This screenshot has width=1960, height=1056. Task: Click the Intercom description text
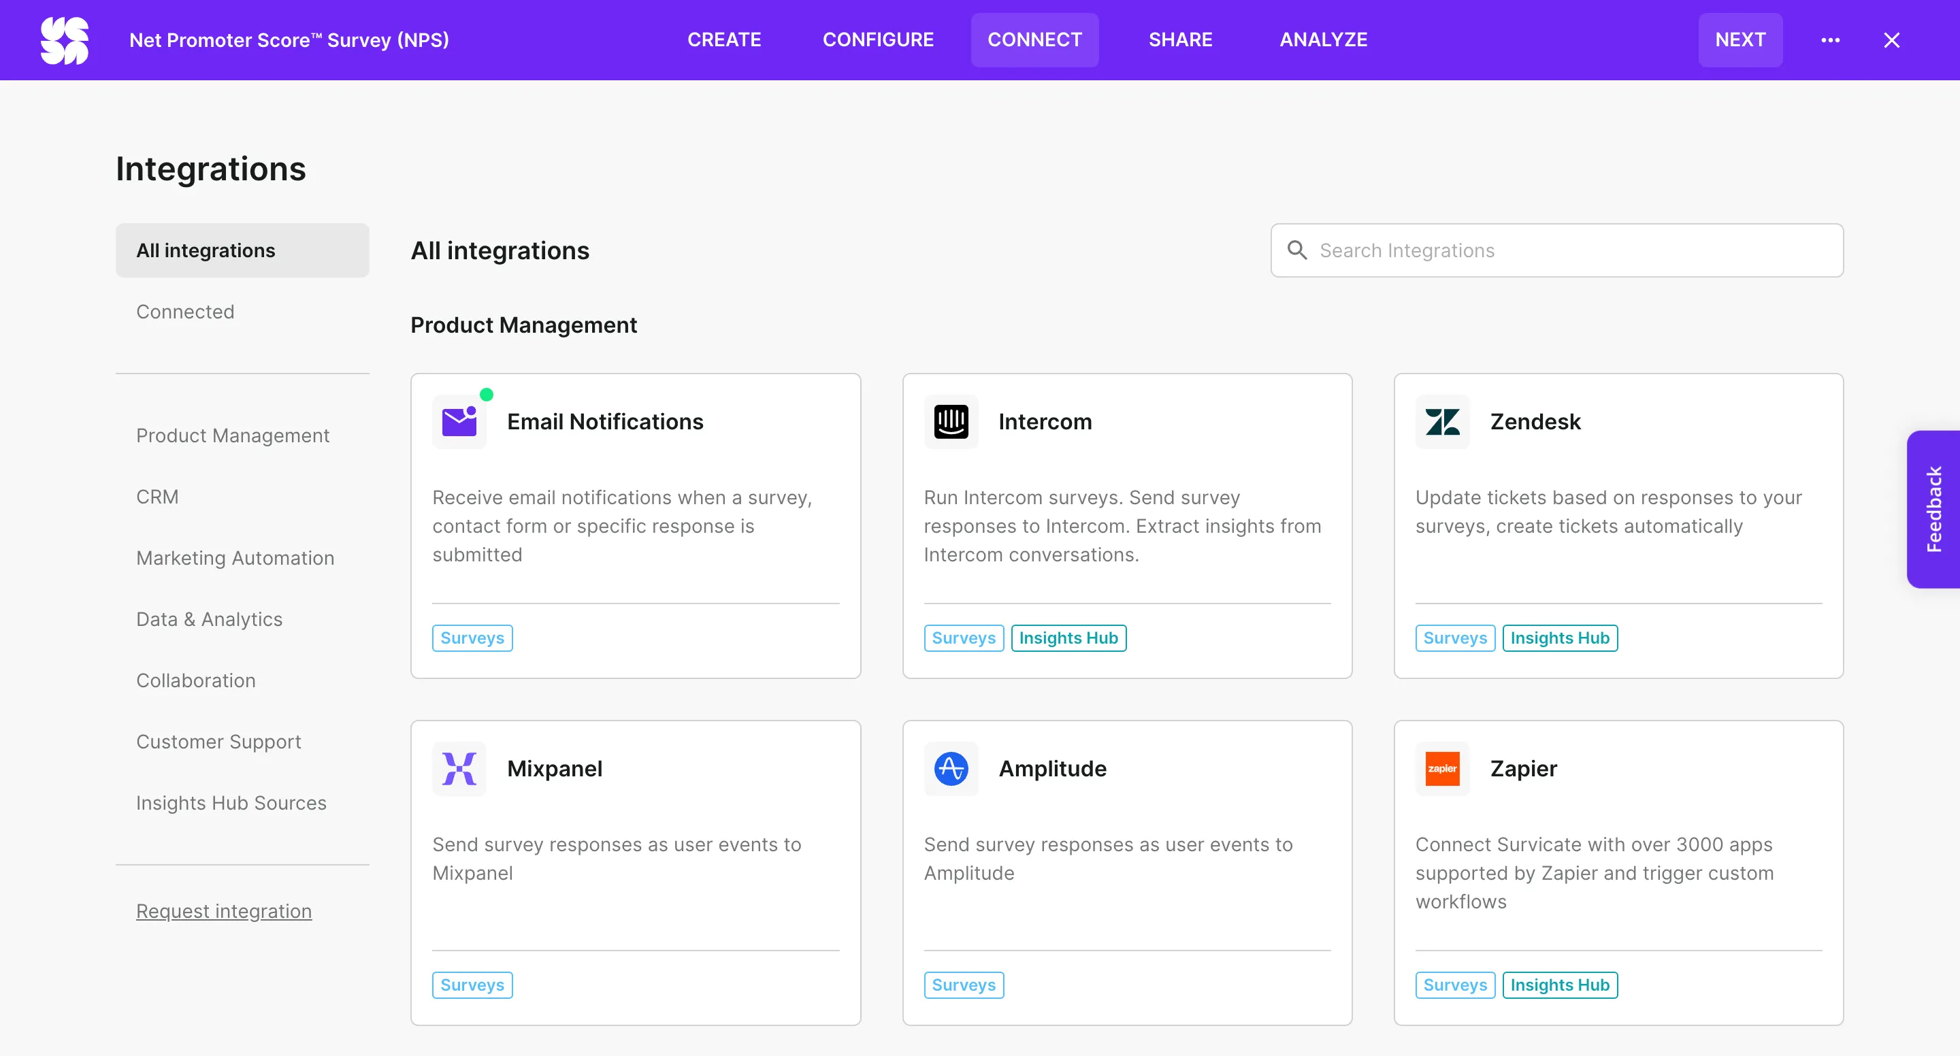(1122, 526)
